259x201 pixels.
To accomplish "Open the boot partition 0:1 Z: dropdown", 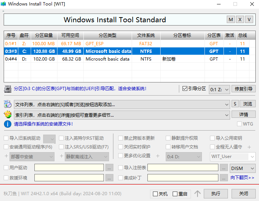I will click(219, 90).
